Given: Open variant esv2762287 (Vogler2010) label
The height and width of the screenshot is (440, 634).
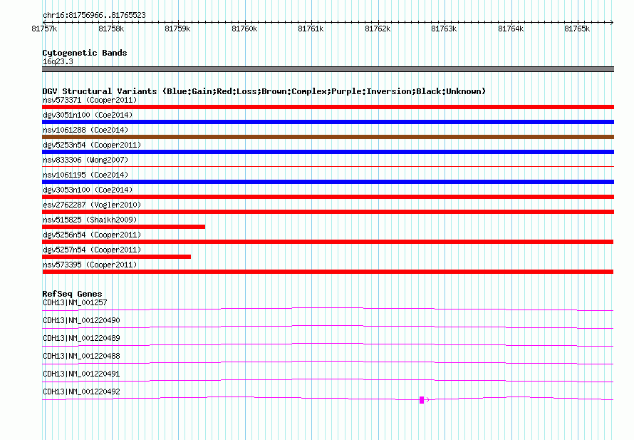Looking at the screenshot, I should 92,205.
